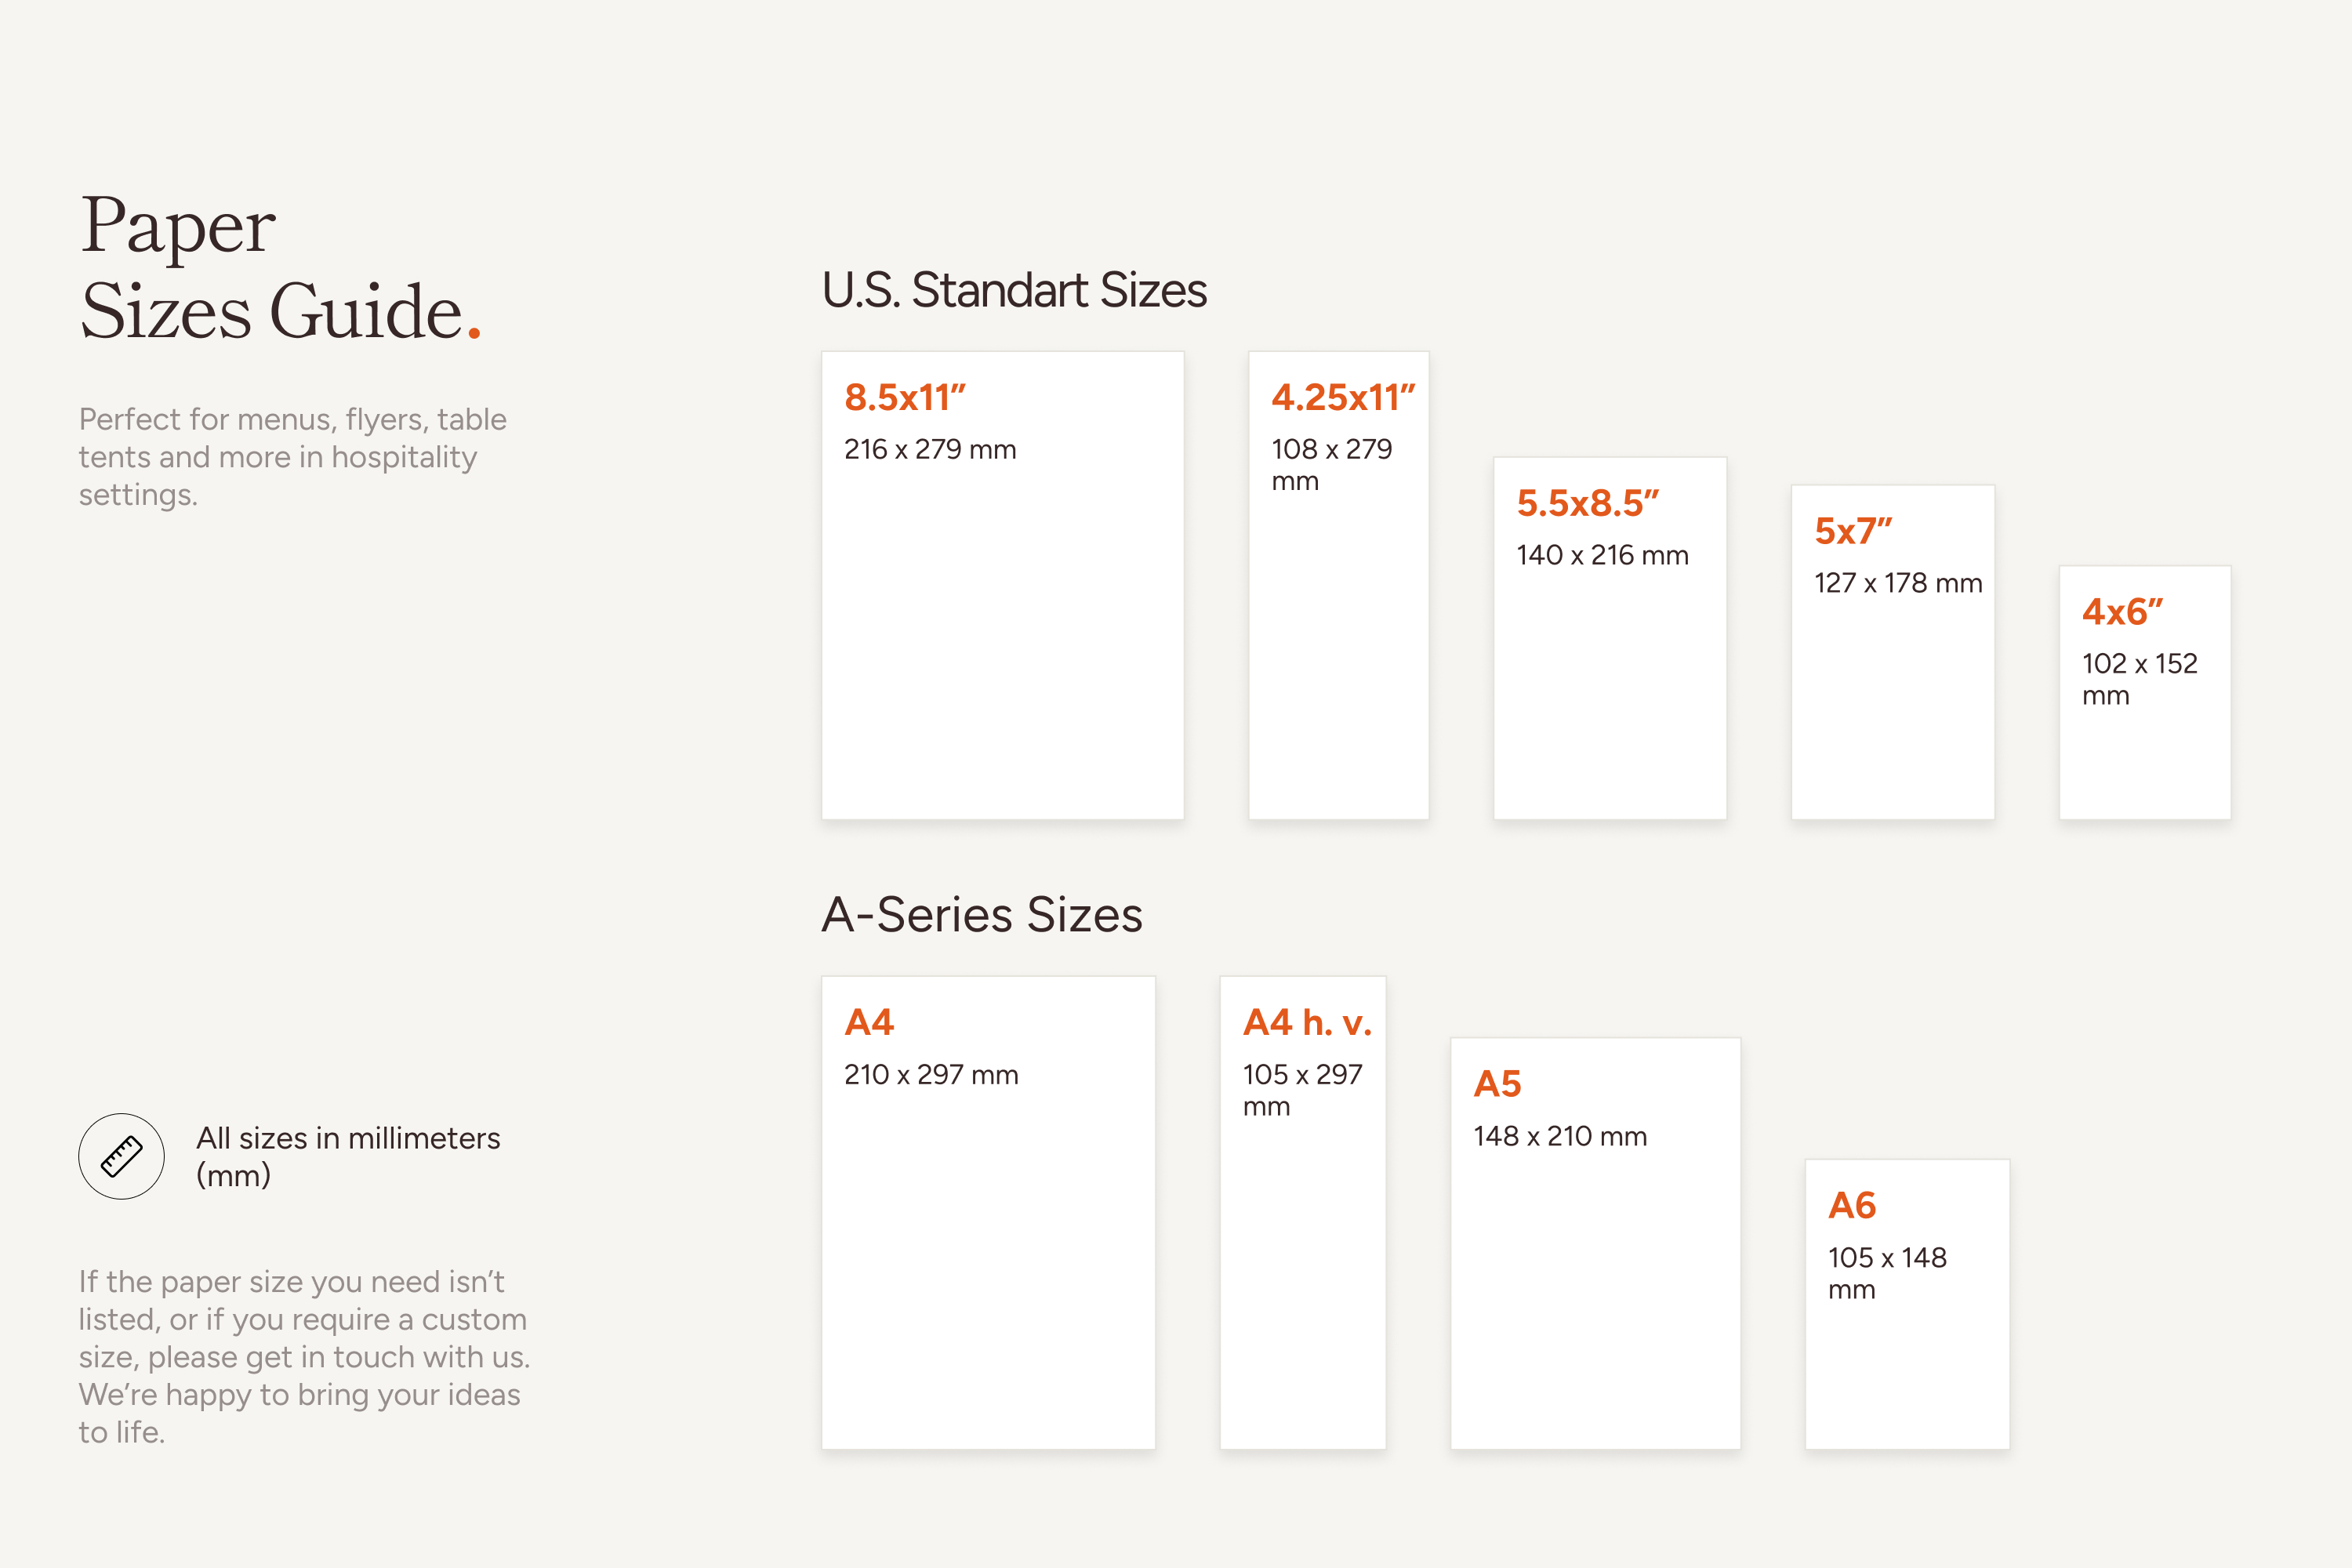Viewport: 2352px width, 1568px height.
Task: Select the A6 paper size card
Action: coord(1907,1304)
